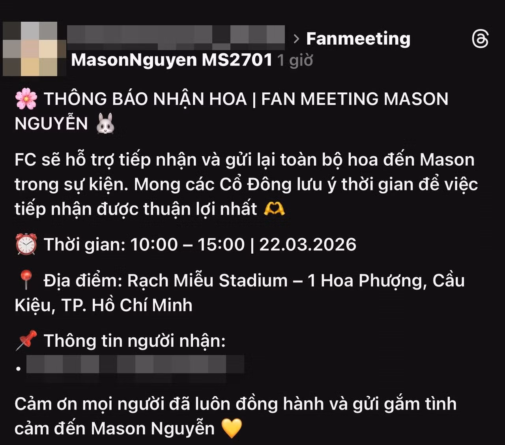Viewport: 505px width, 445px height.
Task: Click the Thông tin người nhận label
Action: [135, 341]
